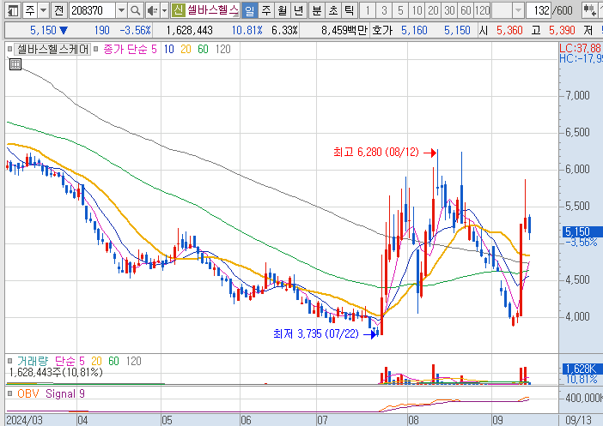Select the 틱 (tick) chart period
Screen dimensions: 603x426
(x=350, y=10)
